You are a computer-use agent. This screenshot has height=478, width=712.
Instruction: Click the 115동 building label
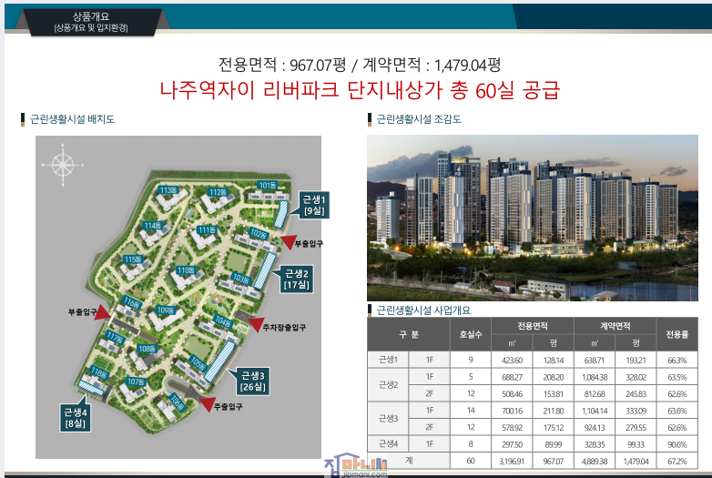coord(133,259)
